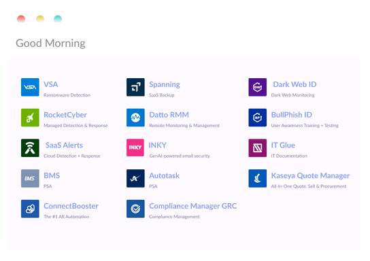
Task: Open the IT Glue link
Action: [283, 145]
